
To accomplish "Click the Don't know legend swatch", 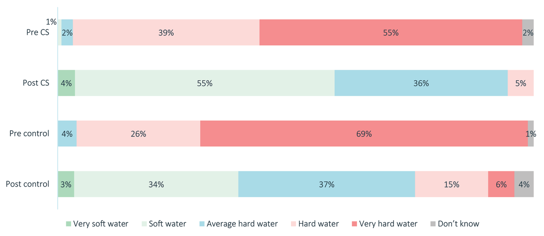I will click(433, 224).
